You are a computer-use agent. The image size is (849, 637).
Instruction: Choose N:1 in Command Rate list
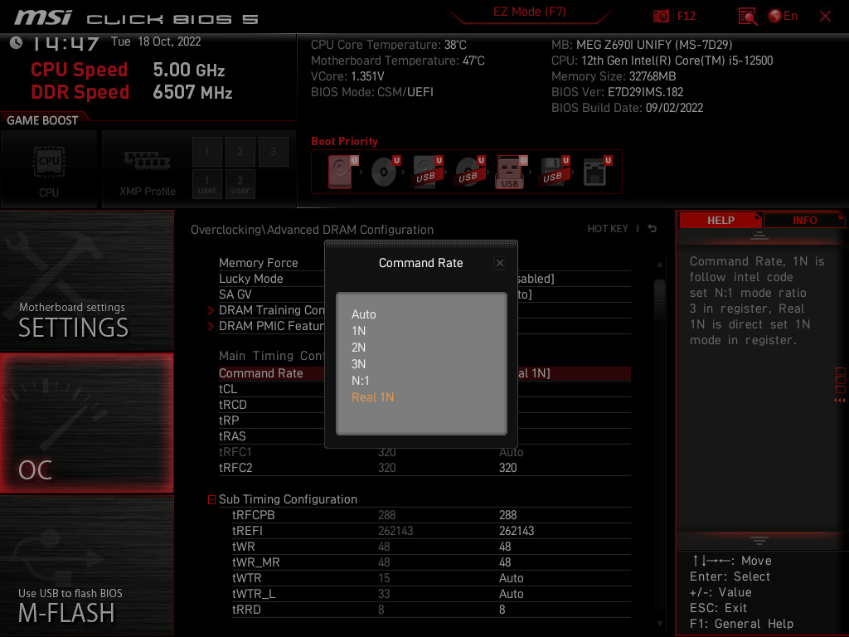[360, 381]
